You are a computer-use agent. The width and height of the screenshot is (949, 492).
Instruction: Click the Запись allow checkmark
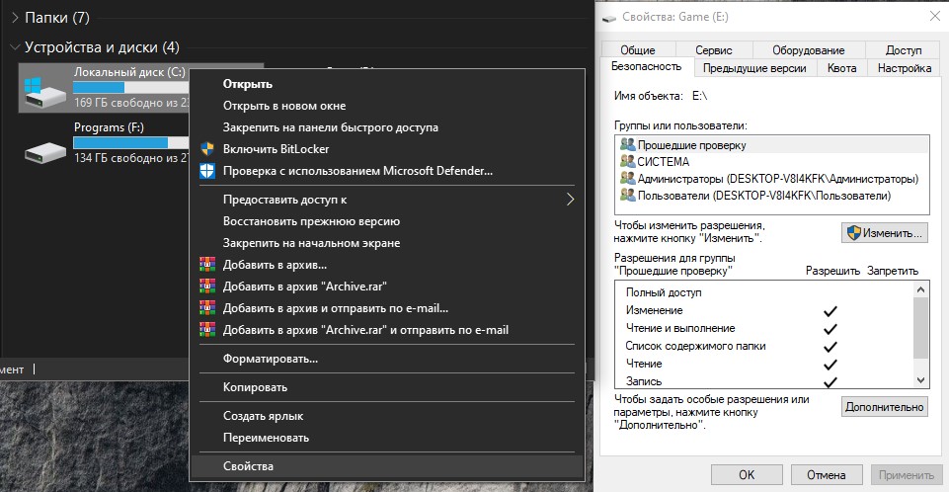830,382
